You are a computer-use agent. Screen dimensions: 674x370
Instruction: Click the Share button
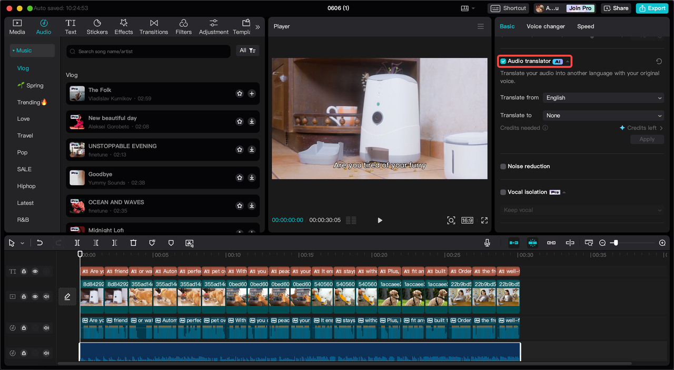[x=616, y=8]
